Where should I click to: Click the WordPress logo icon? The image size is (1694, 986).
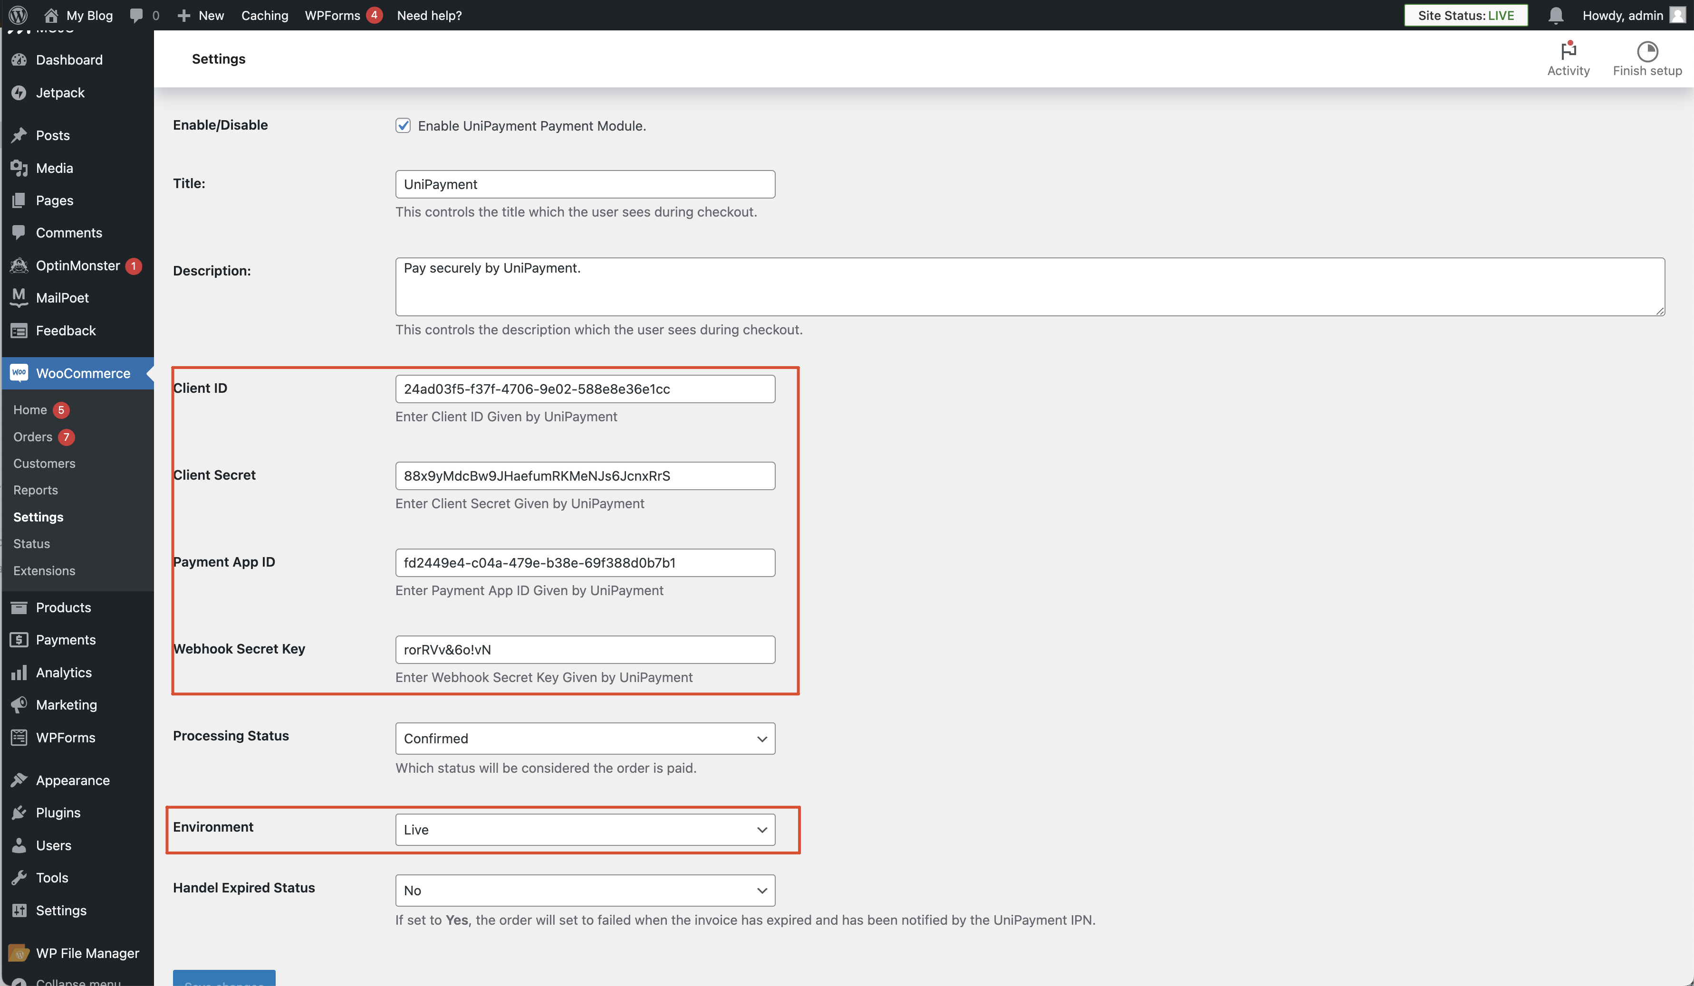[x=18, y=15]
